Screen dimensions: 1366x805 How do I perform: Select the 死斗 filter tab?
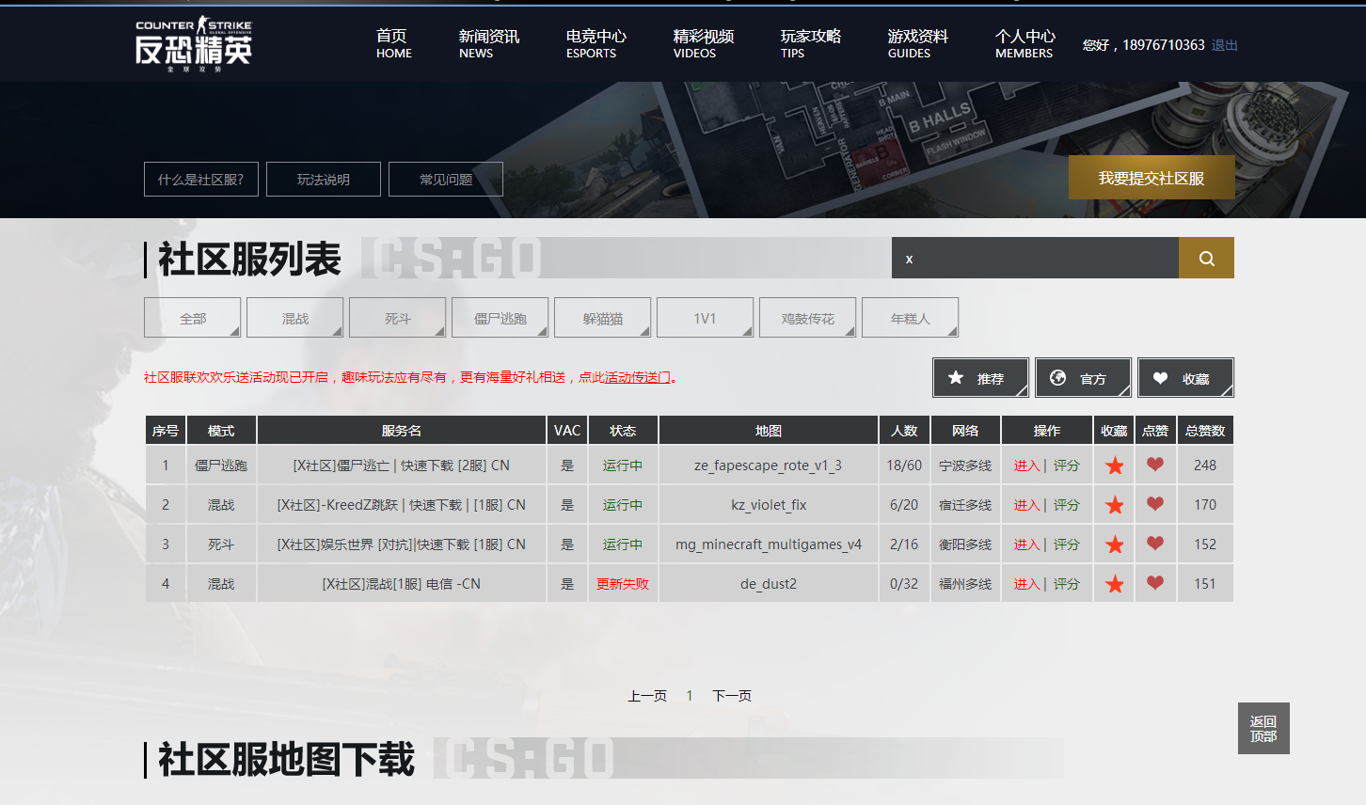[x=397, y=317]
